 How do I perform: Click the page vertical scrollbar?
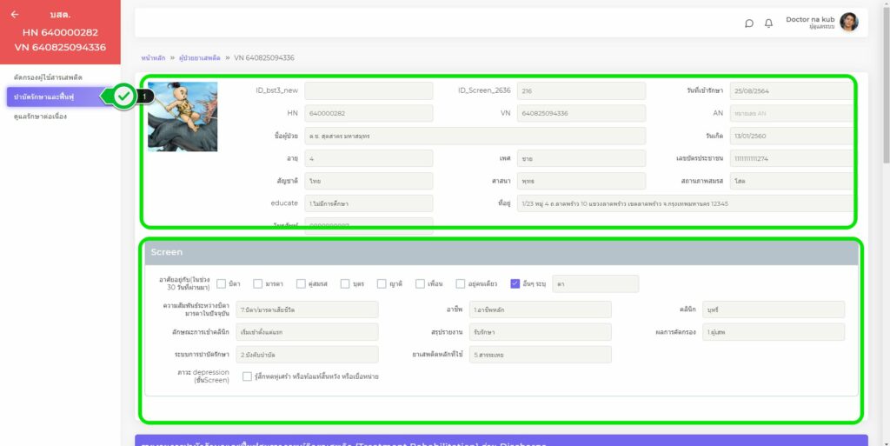(885, 87)
